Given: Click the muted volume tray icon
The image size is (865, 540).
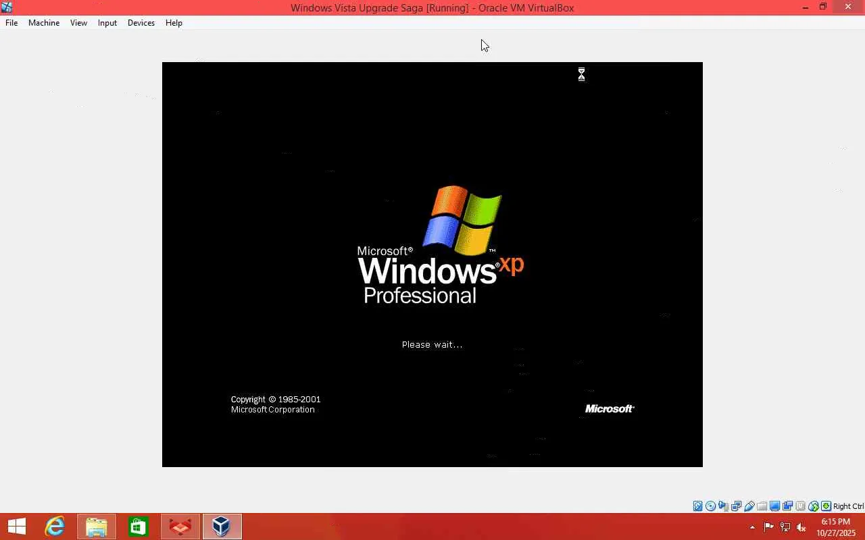Looking at the screenshot, I should 801,527.
